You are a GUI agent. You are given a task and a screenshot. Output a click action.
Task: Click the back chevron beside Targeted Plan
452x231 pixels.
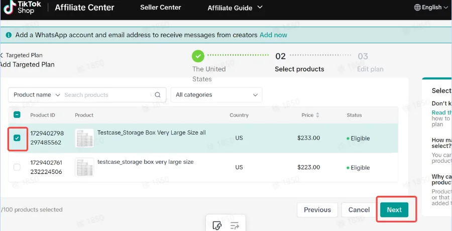pos(2,55)
